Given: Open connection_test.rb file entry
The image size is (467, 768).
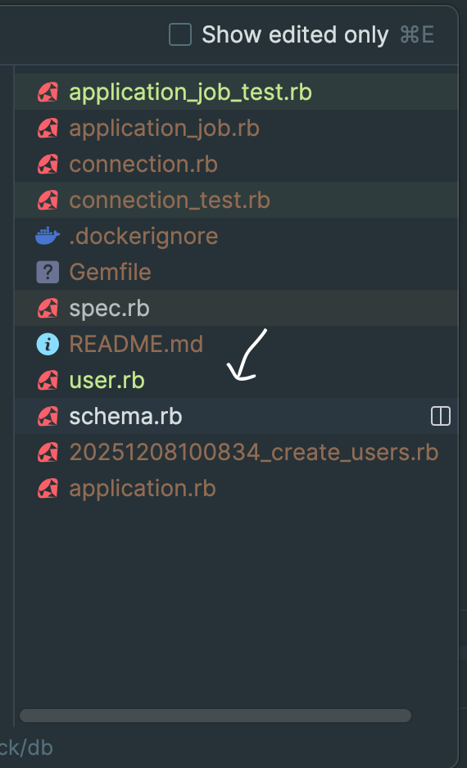Looking at the screenshot, I should click(x=236, y=201).
